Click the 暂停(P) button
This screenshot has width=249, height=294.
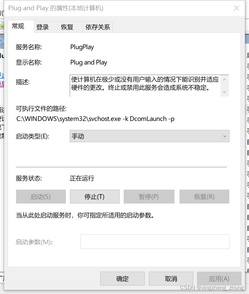[x=149, y=197]
